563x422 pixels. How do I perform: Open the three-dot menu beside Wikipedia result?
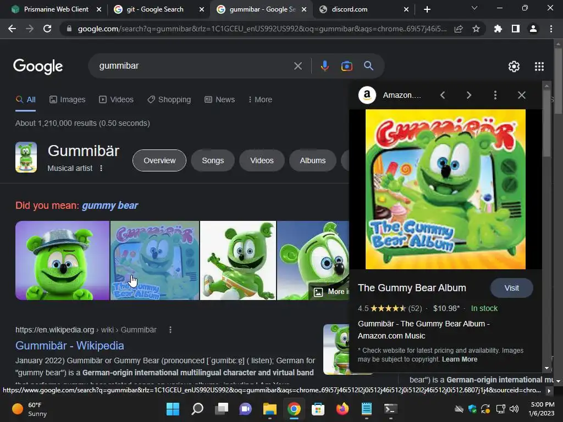(x=170, y=330)
